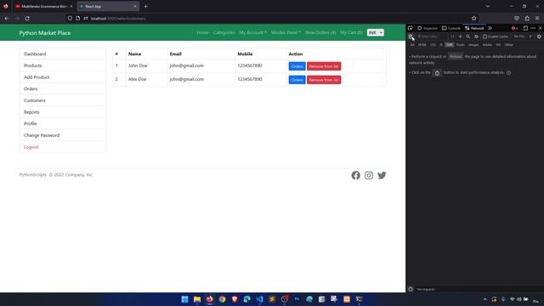Filter network requests by All
The width and height of the screenshot is (544, 306).
[x=412, y=45]
